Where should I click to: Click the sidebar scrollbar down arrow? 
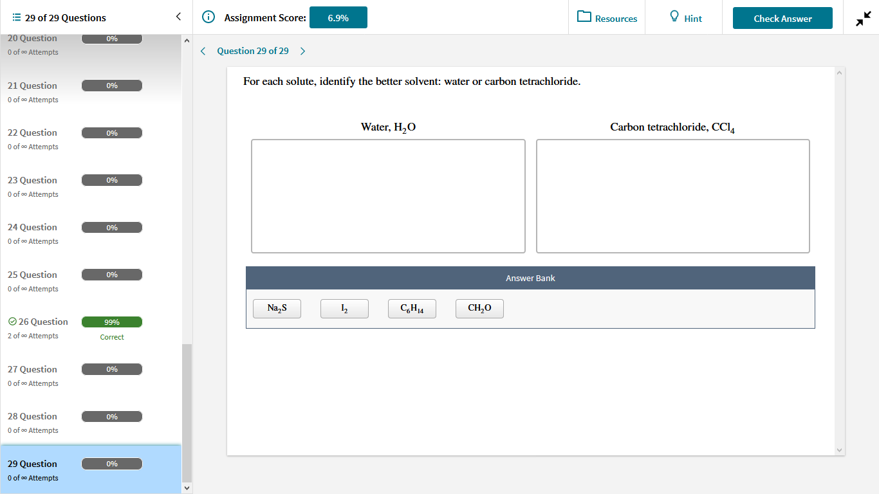click(187, 488)
